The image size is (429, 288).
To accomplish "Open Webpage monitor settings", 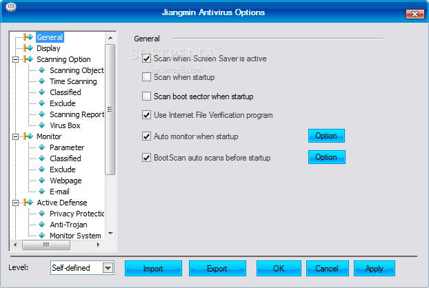I will [x=66, y=181].
